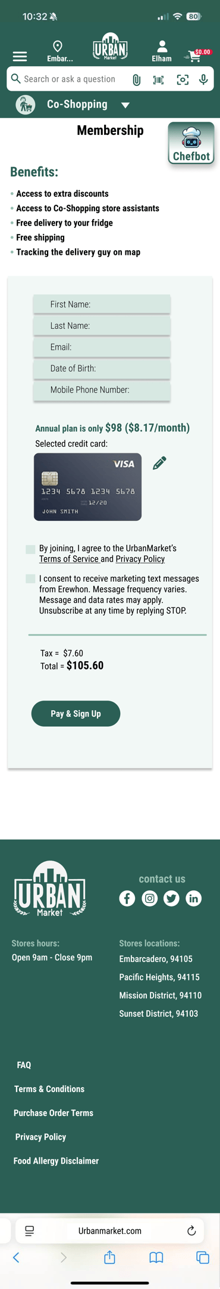Tap the Embarcadero store location pin
This screenshot has width=220, height=1289.
click(58, 47)
